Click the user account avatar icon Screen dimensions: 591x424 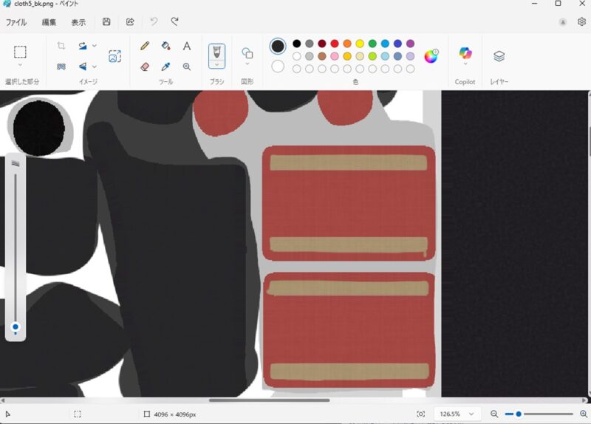coord(563,22)
